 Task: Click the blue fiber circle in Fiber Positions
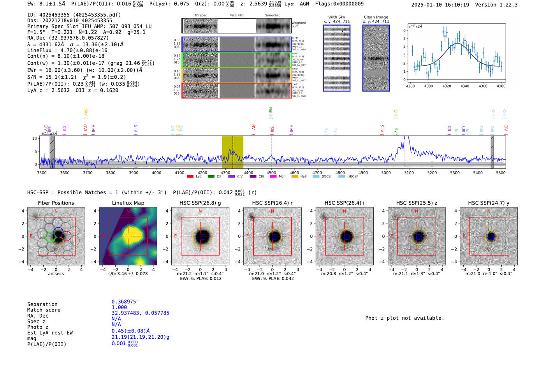tap(58, 232)
